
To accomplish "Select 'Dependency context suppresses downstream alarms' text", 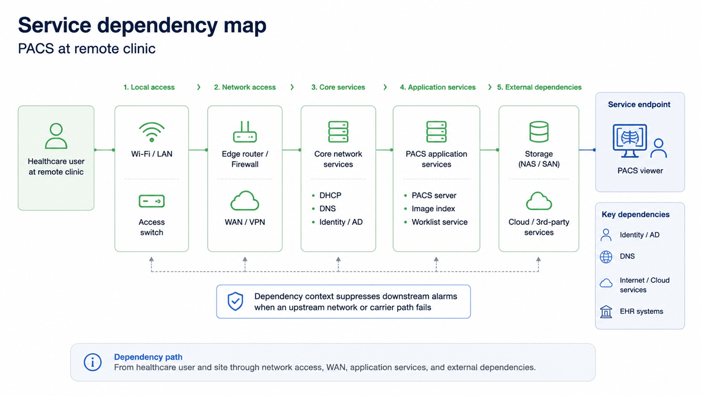I will [356, 296].
